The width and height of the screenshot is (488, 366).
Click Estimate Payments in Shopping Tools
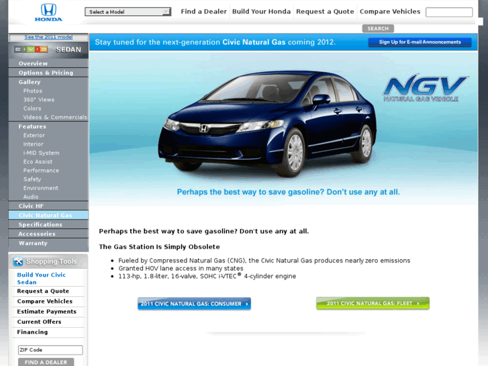click(x=46, y=312)
